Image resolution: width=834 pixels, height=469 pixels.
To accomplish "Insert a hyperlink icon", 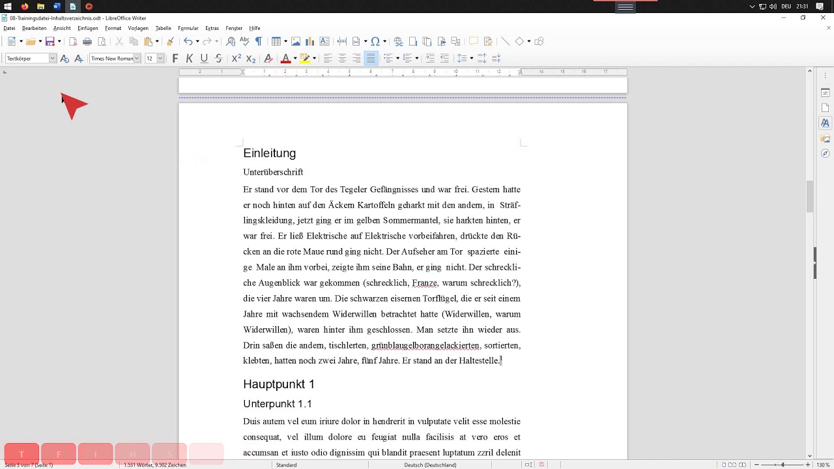I will pyautogui.click(x=399, y=42).
